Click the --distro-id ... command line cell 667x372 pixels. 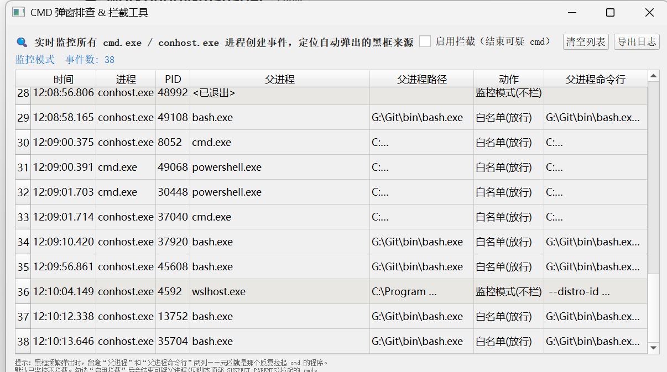click(x=596, y=291)
